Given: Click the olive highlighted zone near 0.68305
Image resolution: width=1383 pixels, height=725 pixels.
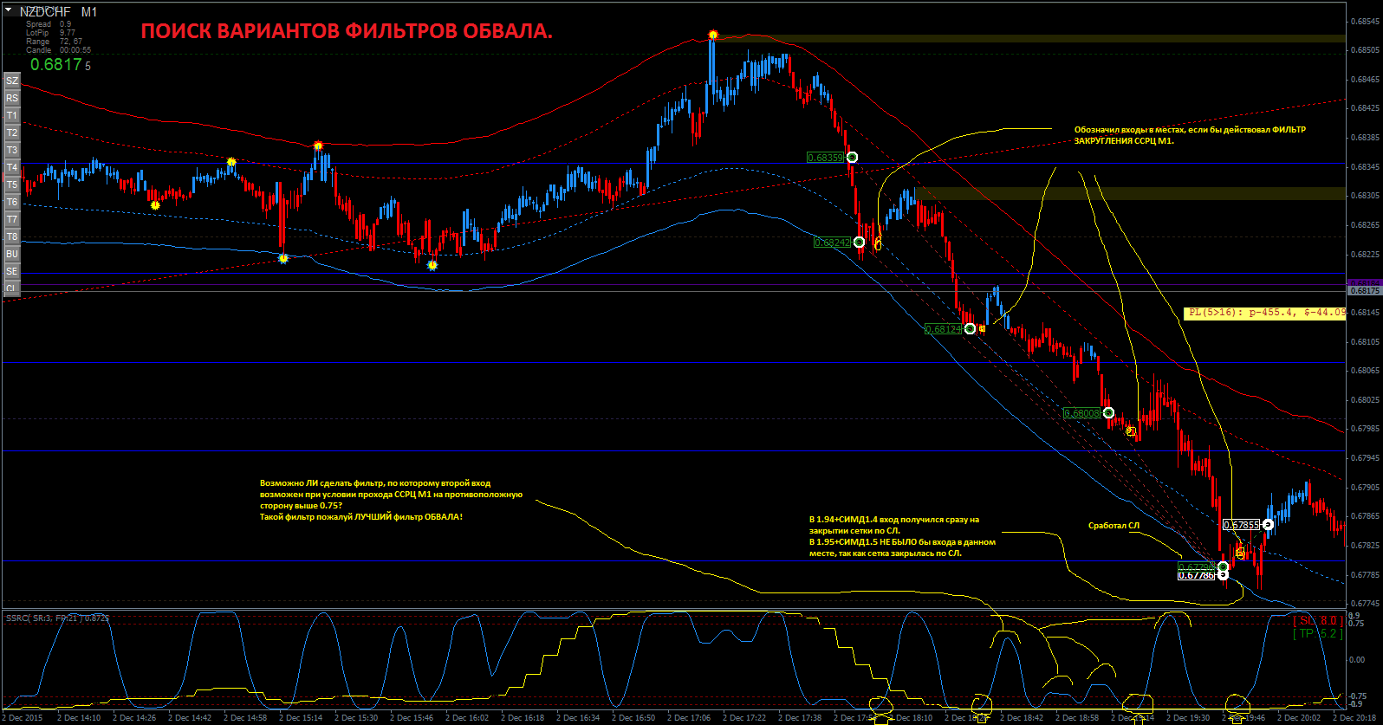Looking at the screenshot, I should pyautogui.click(x=1130, y=194).
